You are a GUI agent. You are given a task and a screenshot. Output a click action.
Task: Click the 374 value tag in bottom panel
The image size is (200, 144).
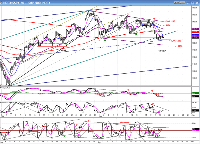195,129
